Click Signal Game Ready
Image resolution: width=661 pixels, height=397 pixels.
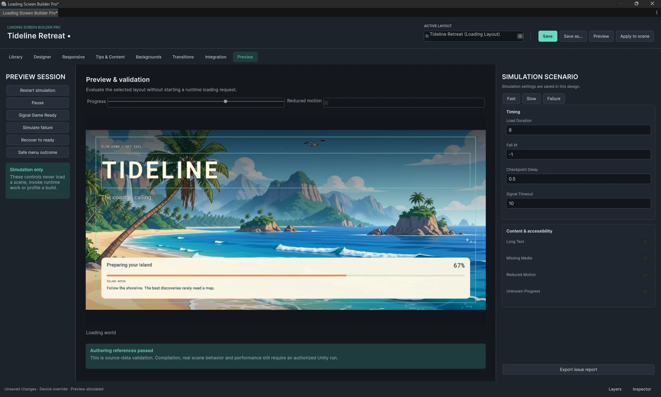pyautogui.click(x=38, y=115)
